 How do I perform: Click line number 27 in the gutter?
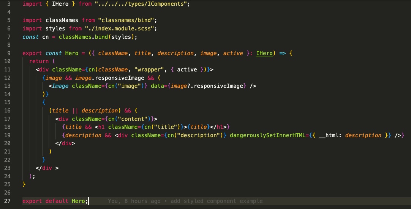point(7,201)
